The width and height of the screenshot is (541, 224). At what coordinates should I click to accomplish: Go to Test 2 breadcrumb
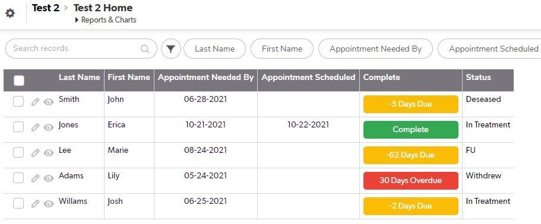tap(46, 8)
